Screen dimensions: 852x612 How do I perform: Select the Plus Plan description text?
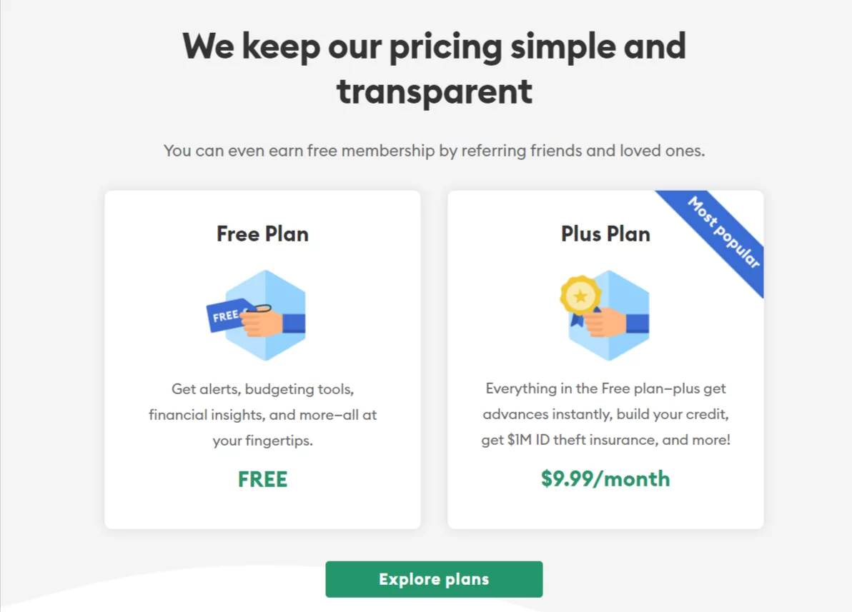click(x=605, y=414)
